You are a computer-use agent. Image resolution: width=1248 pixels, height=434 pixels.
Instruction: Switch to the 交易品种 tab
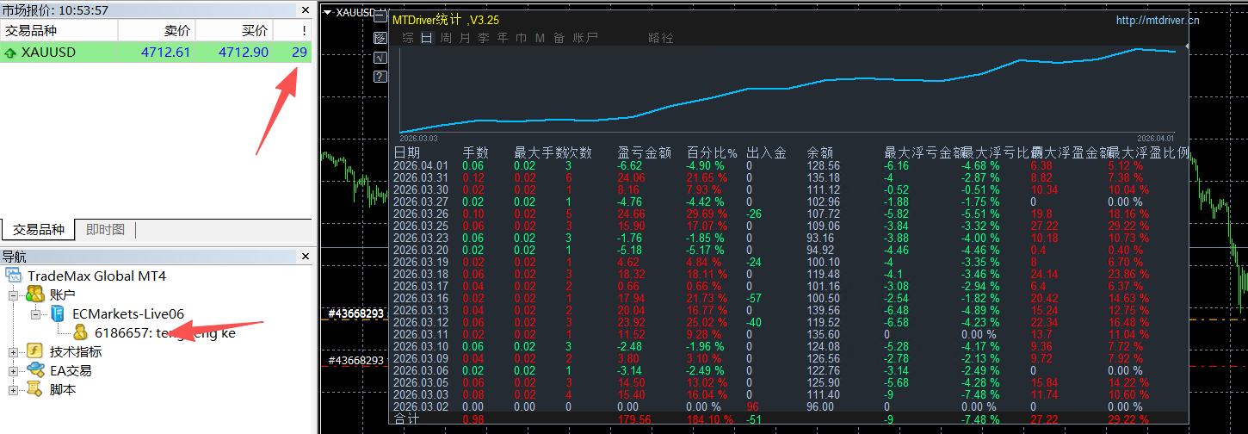coord(38,229)
